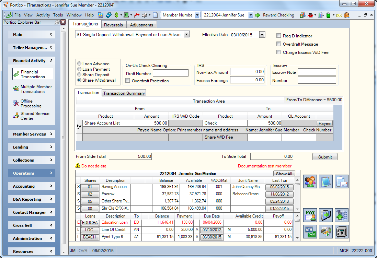377x258 pixels.
Task: Click the Draft Number input field
Action: (170, 73)
